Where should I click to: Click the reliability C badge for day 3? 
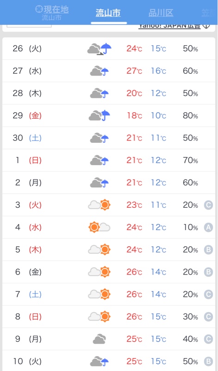coord(208,205)
